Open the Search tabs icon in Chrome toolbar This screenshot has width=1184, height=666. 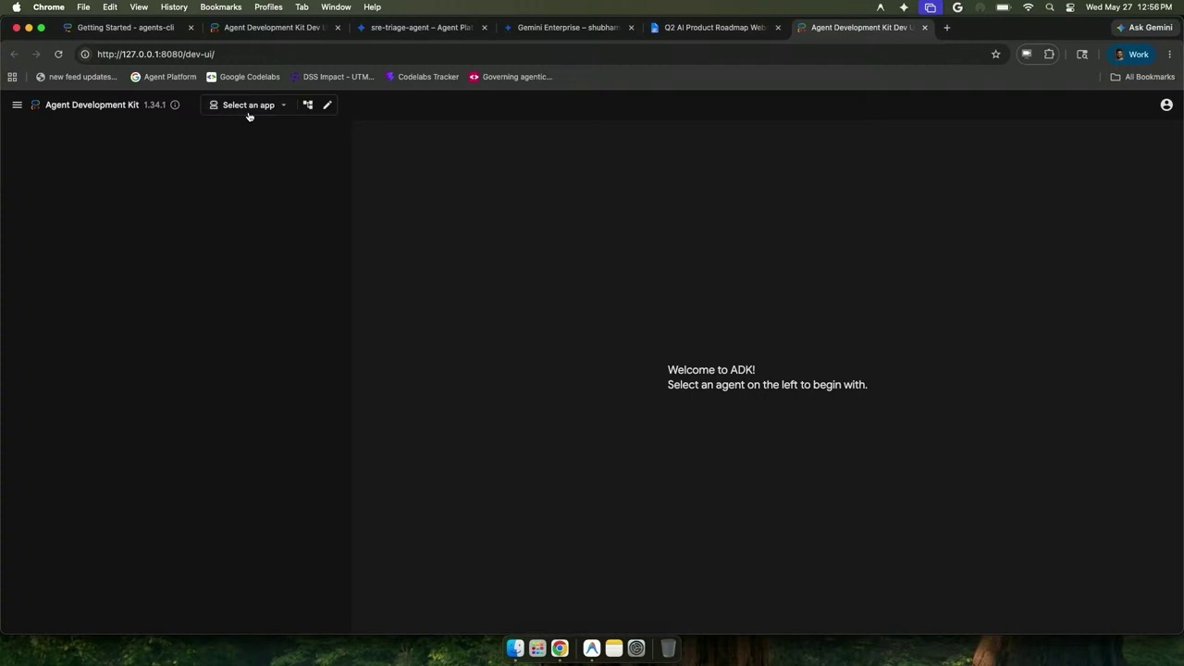[x=1082, y=54]
